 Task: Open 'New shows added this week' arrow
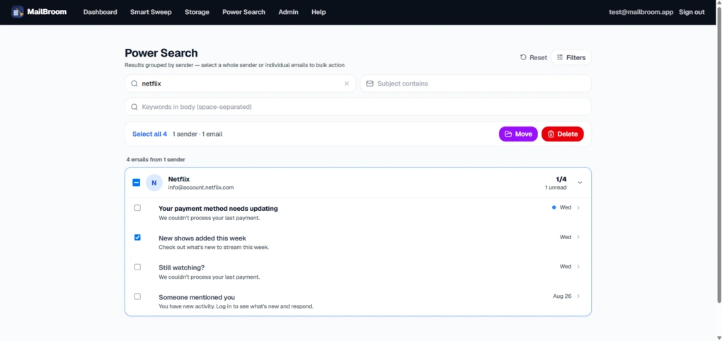[578, 237]
